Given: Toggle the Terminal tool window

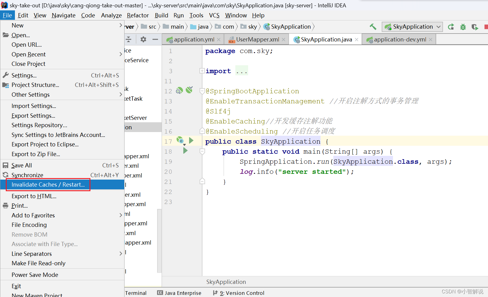Looking at the screenshot, I should click(136, 293).
